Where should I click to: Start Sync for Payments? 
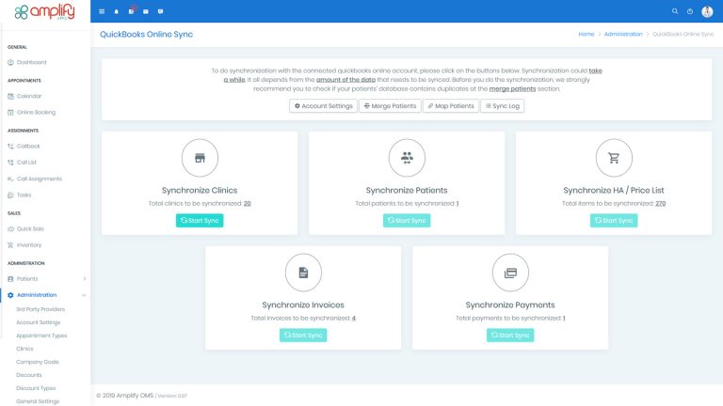click(x=510, y=336)
